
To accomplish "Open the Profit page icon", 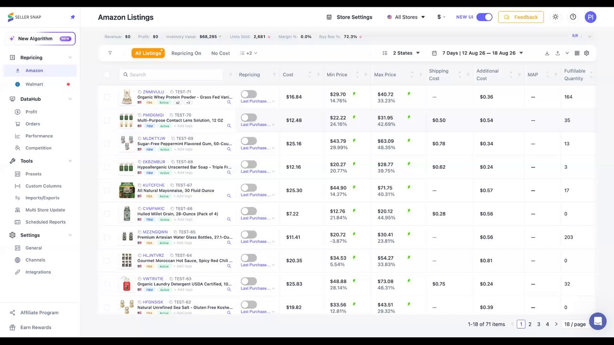I will [x=18, y=112].
